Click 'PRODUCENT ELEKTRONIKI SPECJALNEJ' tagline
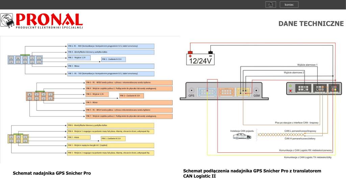Image resolution: width=346 pixels, height=195 pixels. [x=49, y=27]
